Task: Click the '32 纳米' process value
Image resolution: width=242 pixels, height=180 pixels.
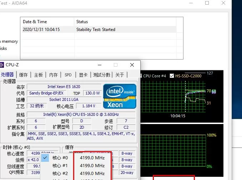Action: click(37, 106)
